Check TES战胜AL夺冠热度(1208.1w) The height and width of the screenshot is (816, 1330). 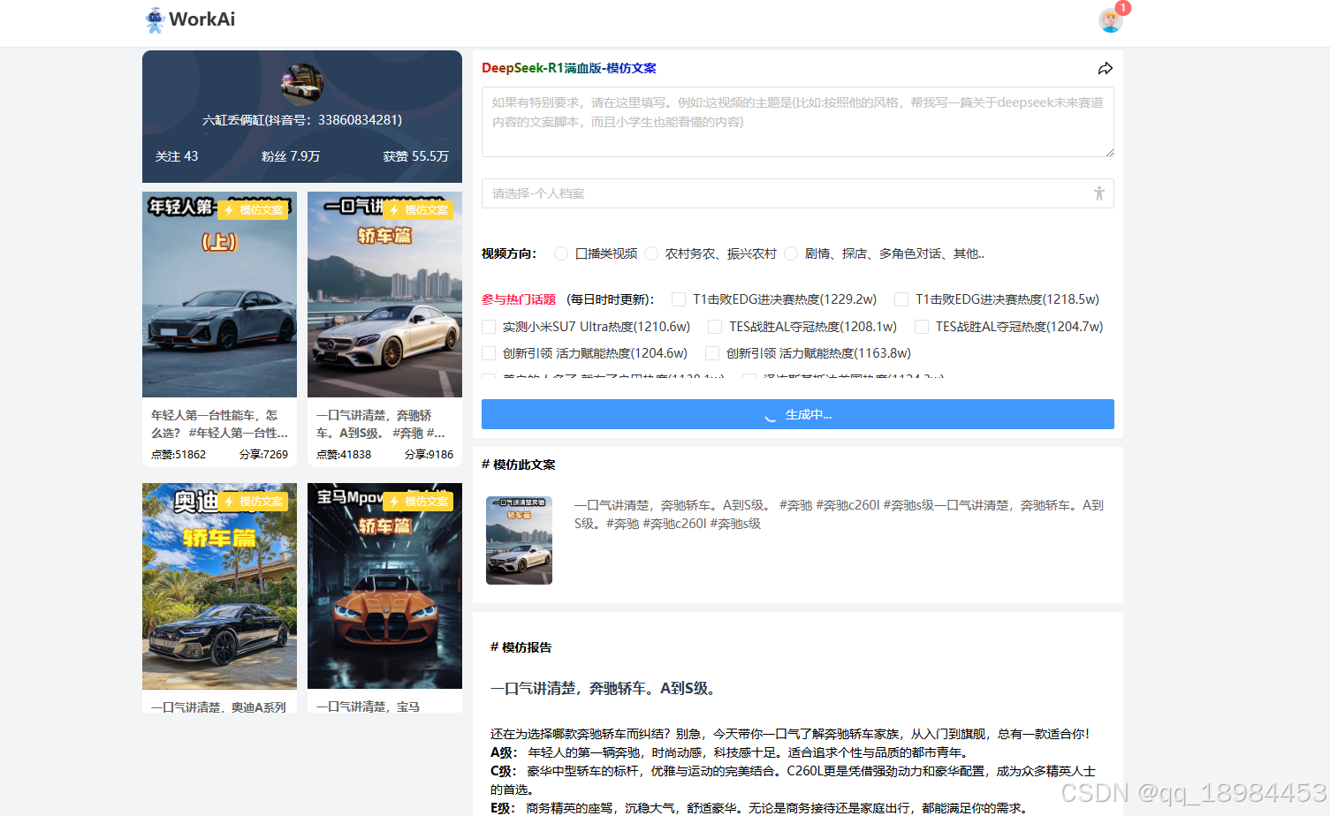tap(715, 327)
